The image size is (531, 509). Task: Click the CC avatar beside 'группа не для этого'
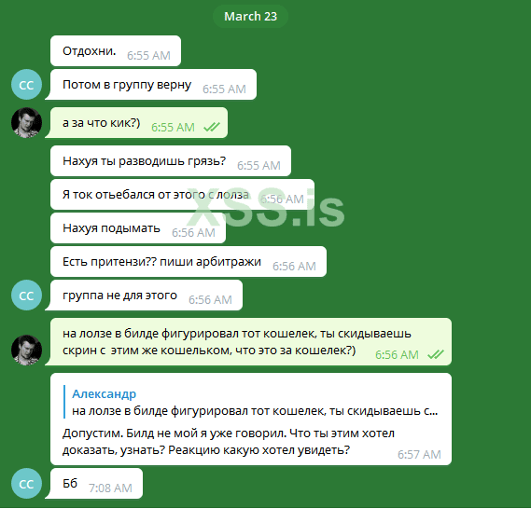[26, 296]
